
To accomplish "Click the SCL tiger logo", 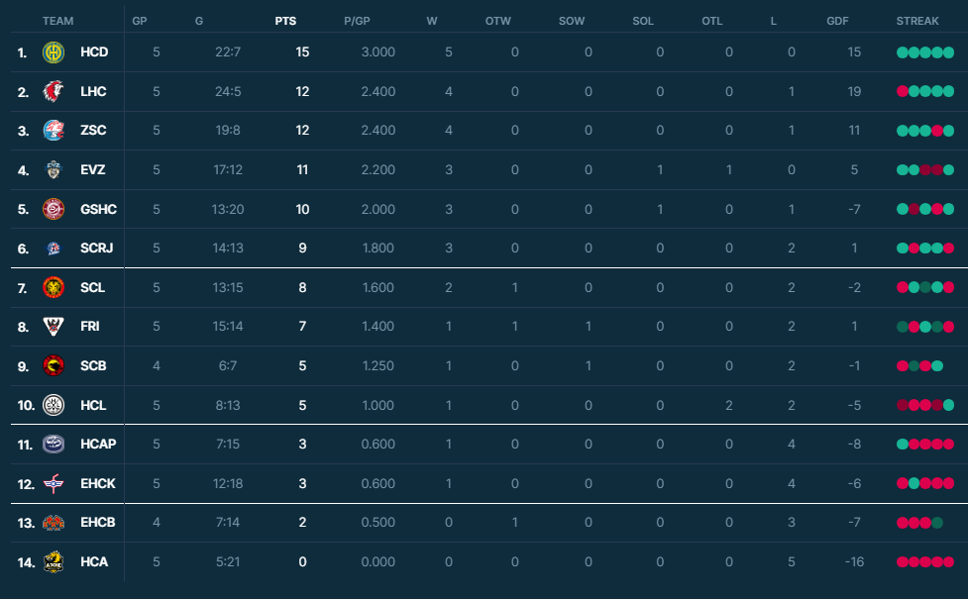I will (x=54, y=287).
